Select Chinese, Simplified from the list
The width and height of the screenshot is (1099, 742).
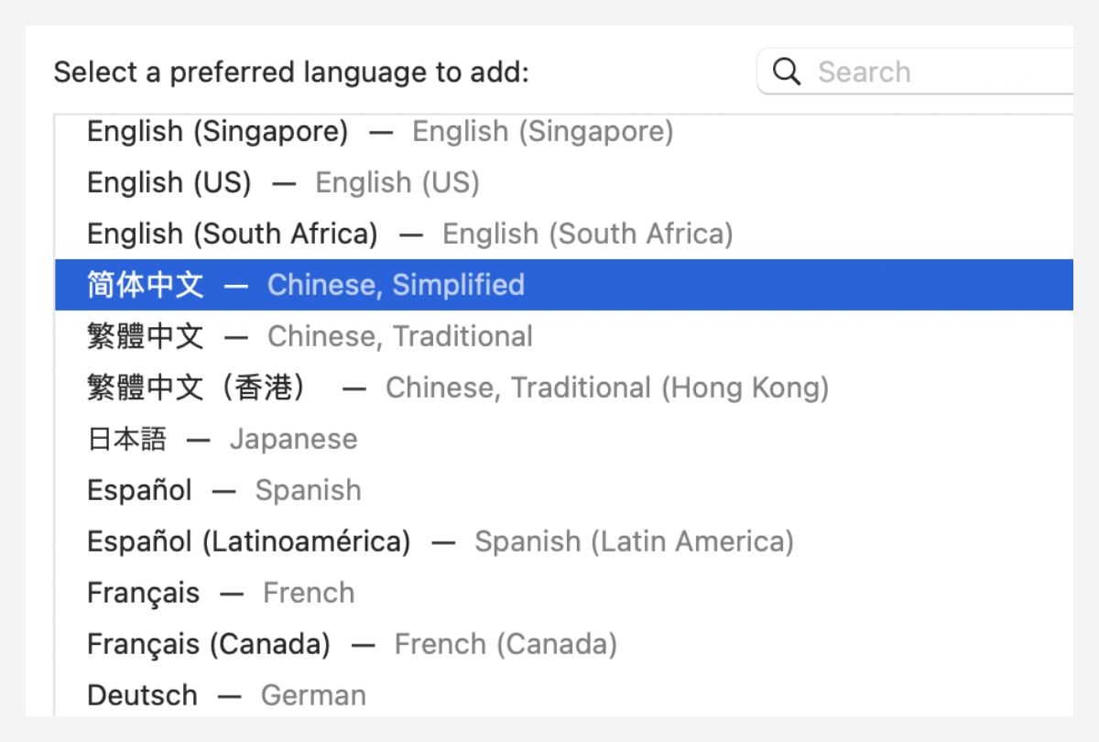tap(302, 285)
